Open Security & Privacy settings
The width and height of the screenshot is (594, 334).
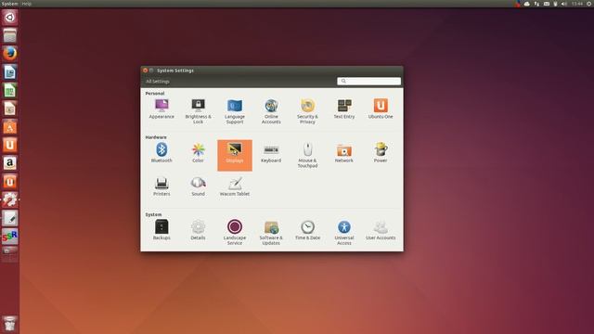coord(307,111)
